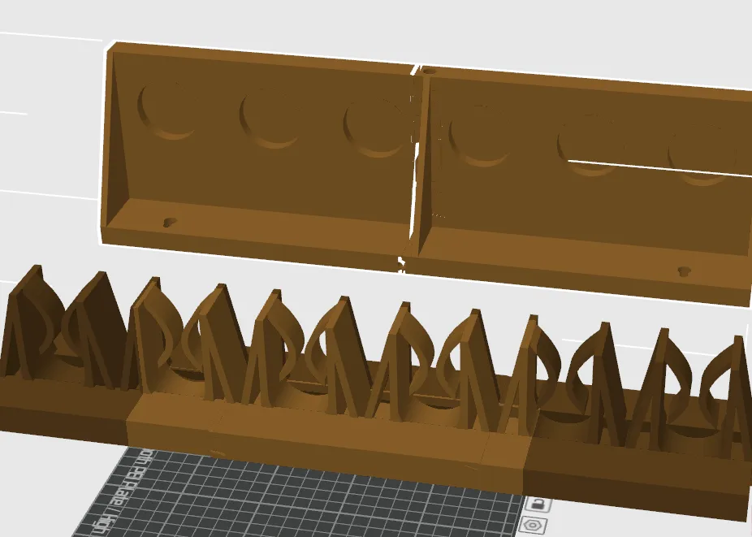Open plate settings hexagon icon

point(531,525)
